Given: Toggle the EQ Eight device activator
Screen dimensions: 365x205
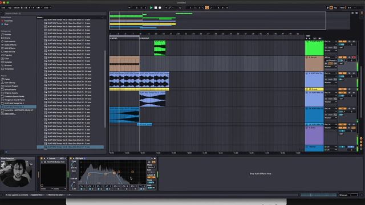Looking at the screenshot, I should tap(71, 158).
